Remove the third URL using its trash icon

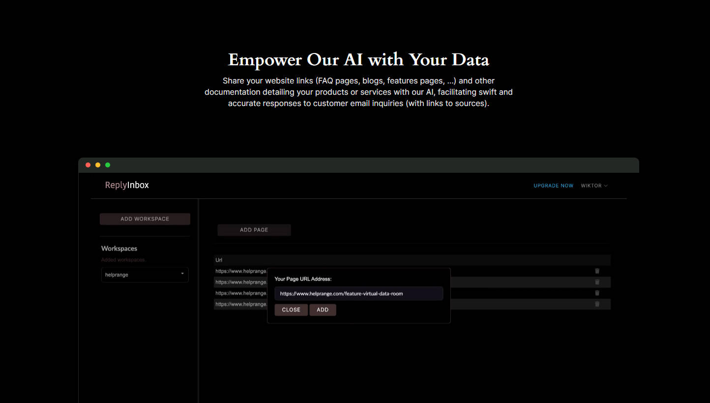pos(597,293)
